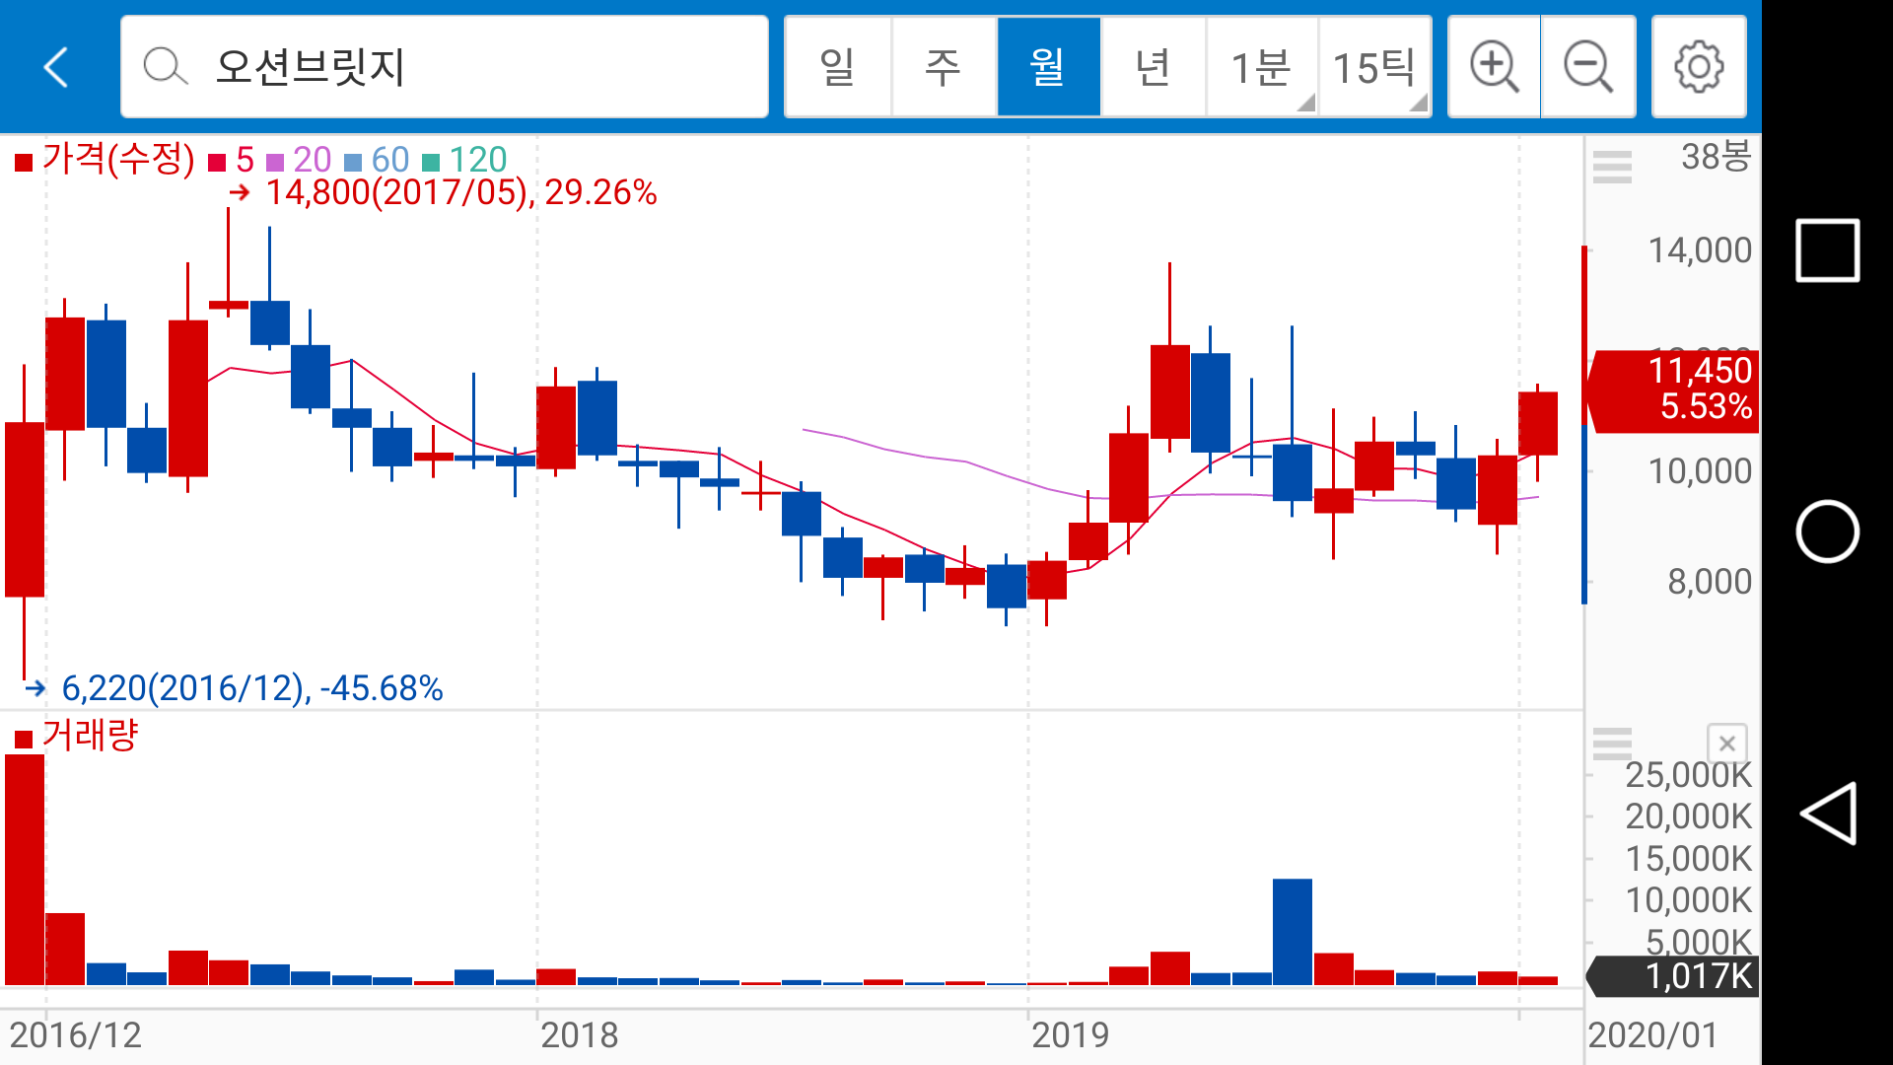Tap the 2020/01 date label
Screen dimensions: 1893x1065
click(1653, 1035)
